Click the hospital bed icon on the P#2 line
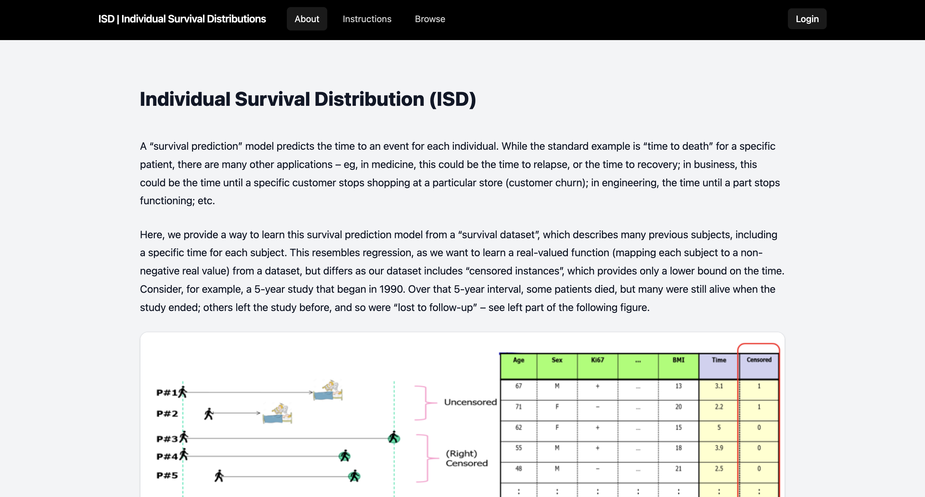Image resolution: width=925 pixels, height=497 pixels. (277, 413)
